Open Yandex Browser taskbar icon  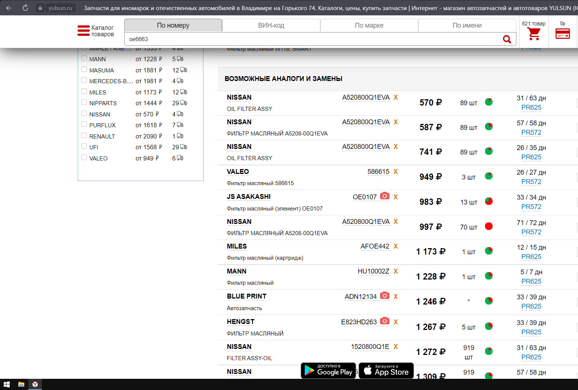35,384
